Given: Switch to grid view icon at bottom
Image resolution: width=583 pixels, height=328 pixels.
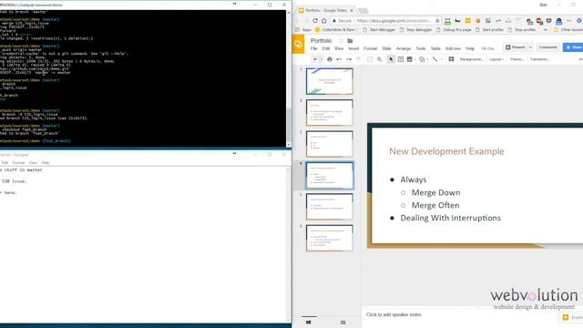Looking at the screenshot, I should [343, 323].
